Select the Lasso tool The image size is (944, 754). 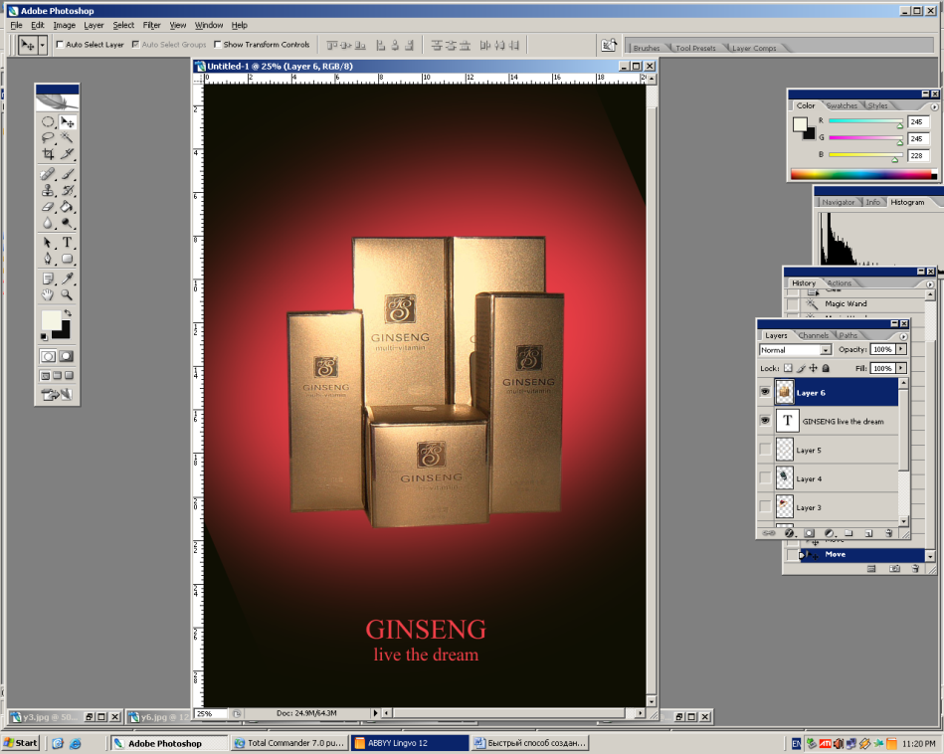[48, 138]
